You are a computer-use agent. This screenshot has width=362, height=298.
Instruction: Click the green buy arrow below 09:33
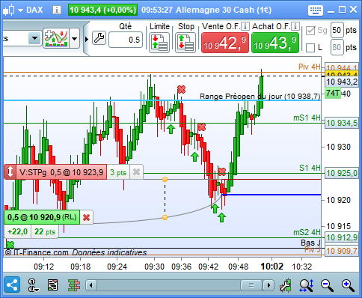(171, 129)
